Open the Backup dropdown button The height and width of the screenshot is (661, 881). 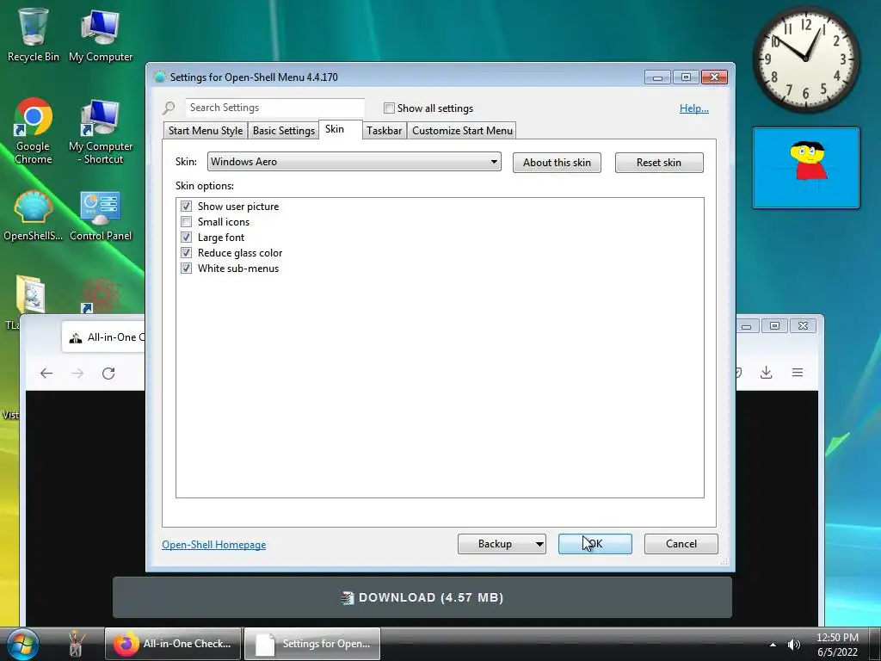click(x=502, y=544)
